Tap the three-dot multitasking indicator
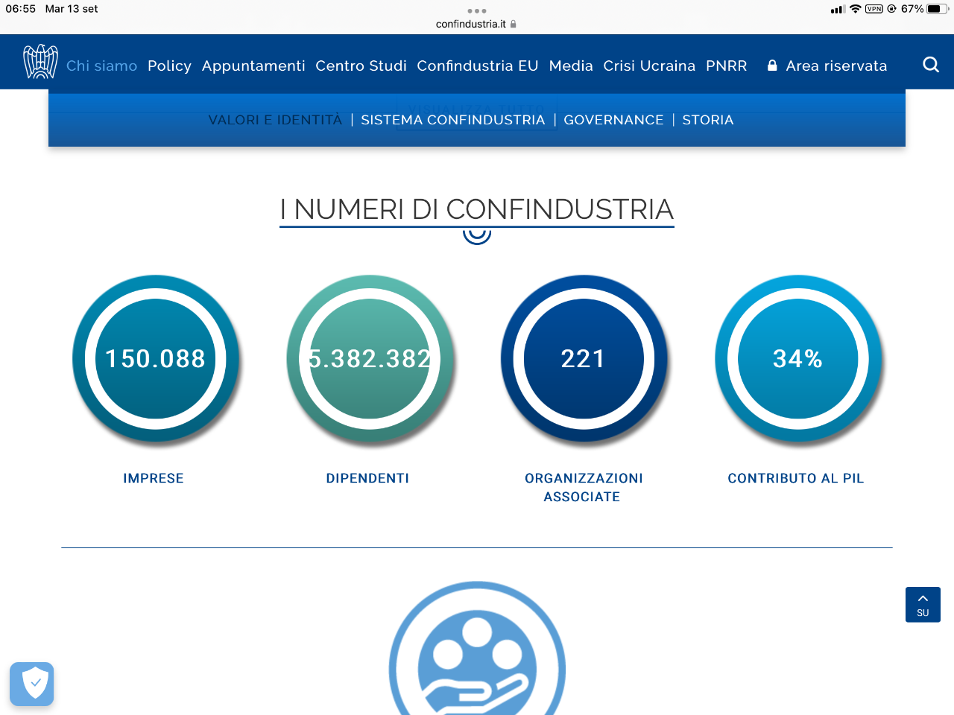Screen dimensions: 954x715 click(x=477, y=11)
